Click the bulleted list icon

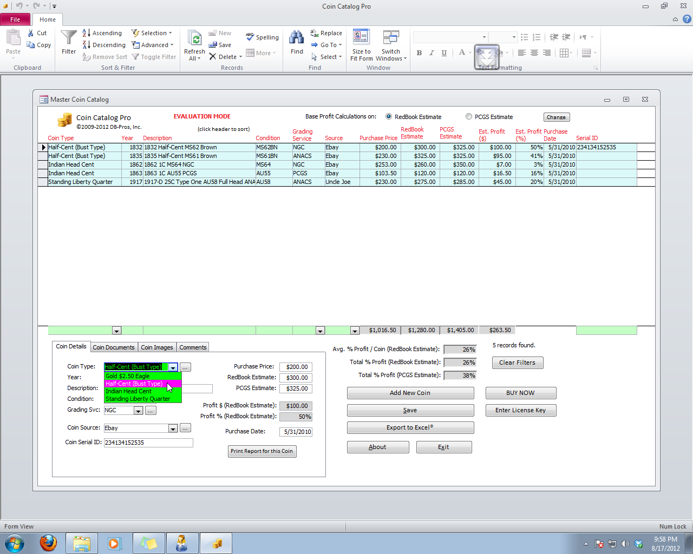524,37
